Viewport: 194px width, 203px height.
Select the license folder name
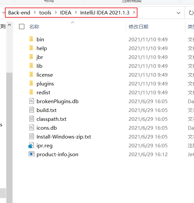[x=45, y=75]
